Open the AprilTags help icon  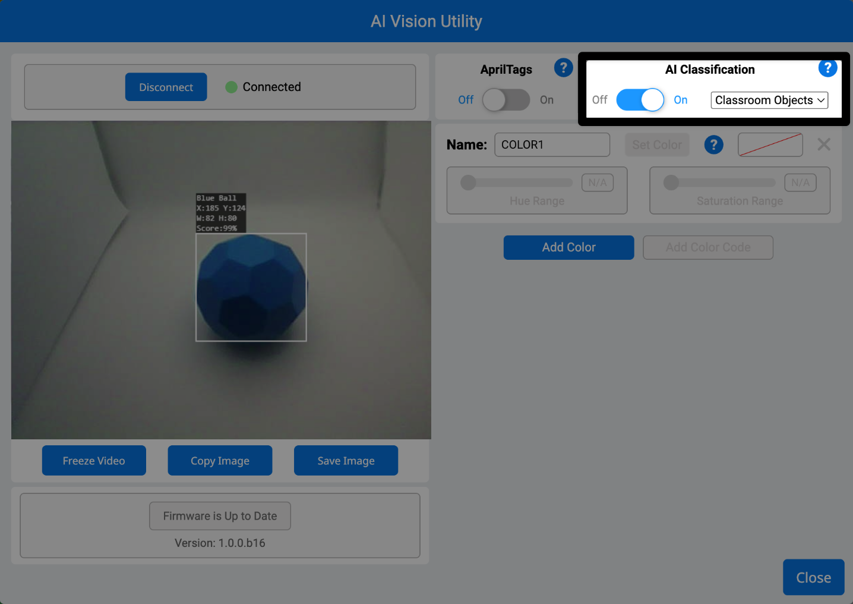tap(563, 68)
